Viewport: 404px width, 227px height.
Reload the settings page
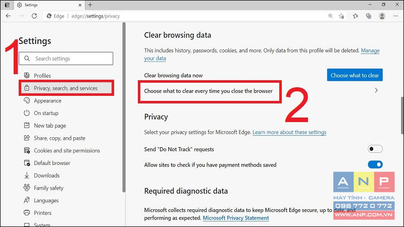point(34,16)
